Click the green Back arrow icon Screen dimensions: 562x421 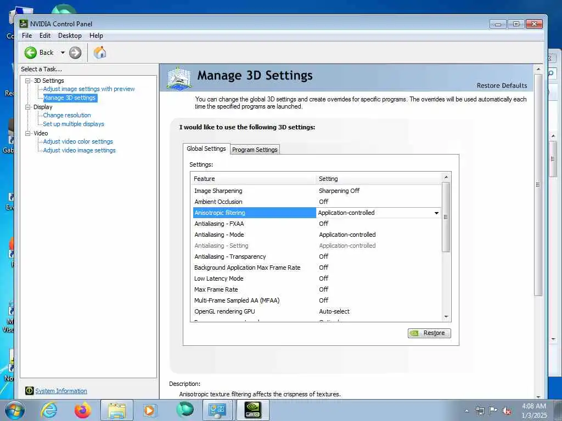[31, 53]
